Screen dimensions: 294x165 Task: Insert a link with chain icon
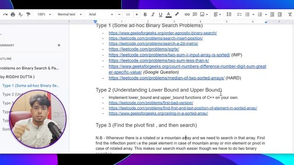tap(187, 14)
